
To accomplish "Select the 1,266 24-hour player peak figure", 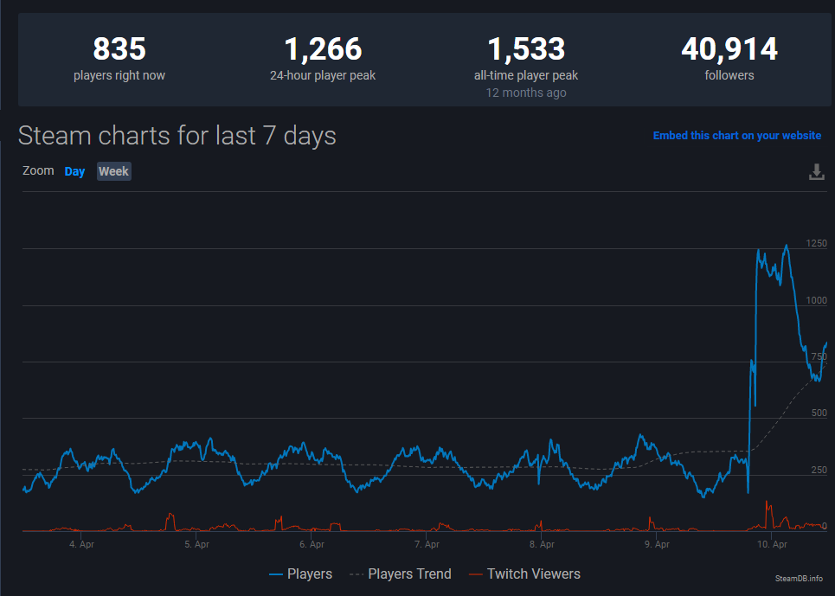I will tap(323, 49).
